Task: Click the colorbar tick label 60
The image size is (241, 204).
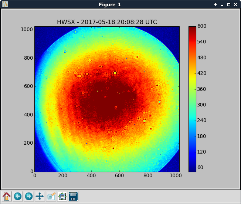Action: tap(200, 167)
